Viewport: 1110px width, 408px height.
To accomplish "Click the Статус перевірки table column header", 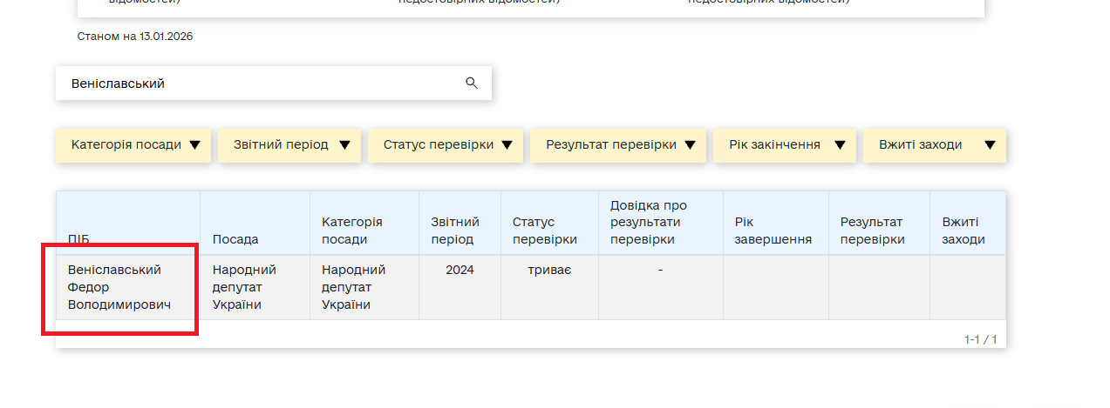I will (x=544, y=231).
